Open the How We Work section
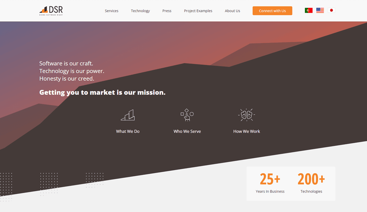The image size is (367, 212). click(x=247, y=131)
